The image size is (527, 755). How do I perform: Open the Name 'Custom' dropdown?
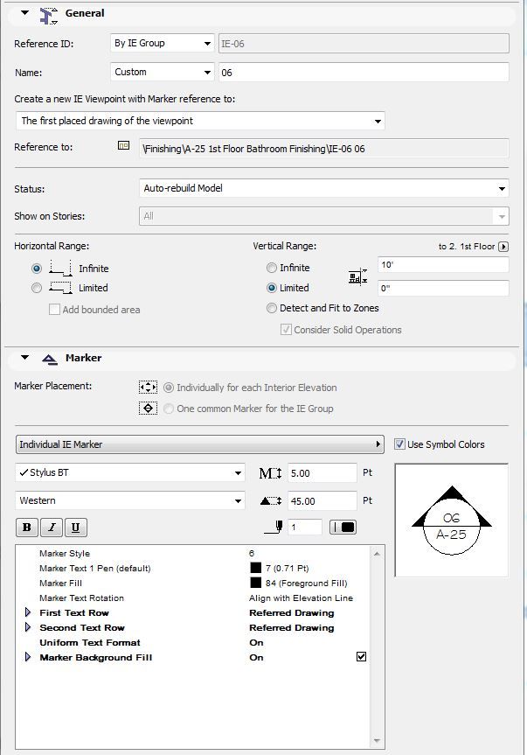162,73
